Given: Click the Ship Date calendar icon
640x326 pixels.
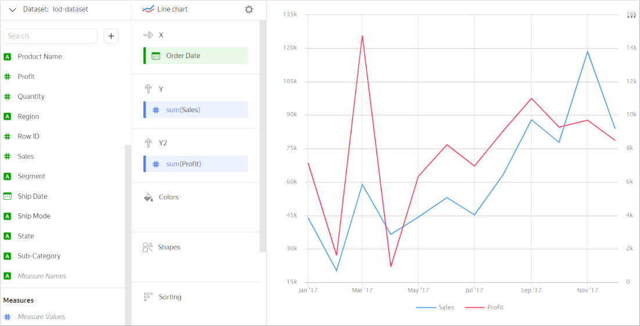Looking at the screenshot, I should tap(8, 196).
